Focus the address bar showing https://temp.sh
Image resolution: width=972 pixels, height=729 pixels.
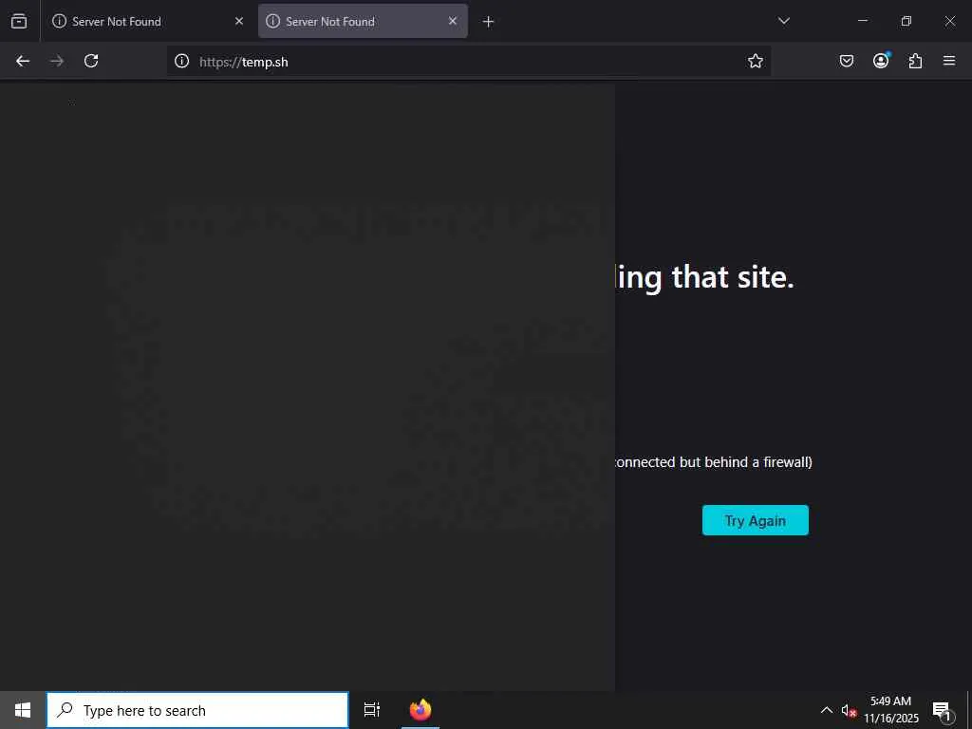pyautogui.click(x=468, y=62)
